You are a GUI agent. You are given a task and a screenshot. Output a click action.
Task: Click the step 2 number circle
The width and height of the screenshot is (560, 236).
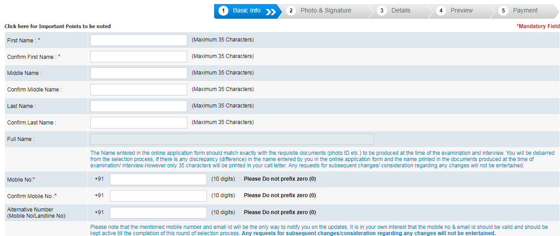click(x=291, y=11)
